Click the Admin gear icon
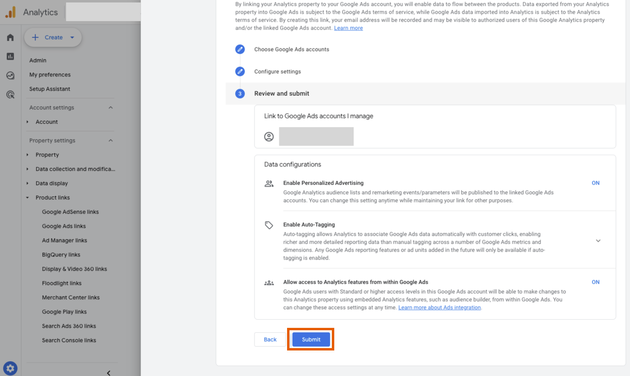Image resolution: width=630 pixels, height=376 pixels. click(11, 369)
